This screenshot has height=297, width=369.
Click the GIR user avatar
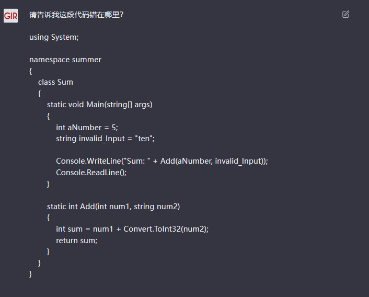click(10, 16)
